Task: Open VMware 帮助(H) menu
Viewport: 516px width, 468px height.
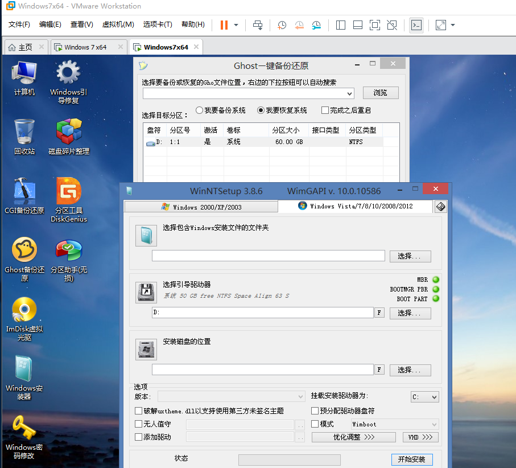Action: [x=193, y=24]
